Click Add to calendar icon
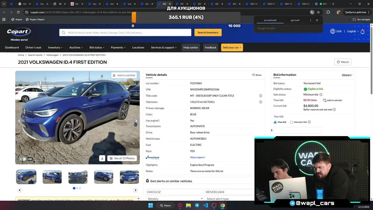Viewport: 373px width, 210px height. 325,100
